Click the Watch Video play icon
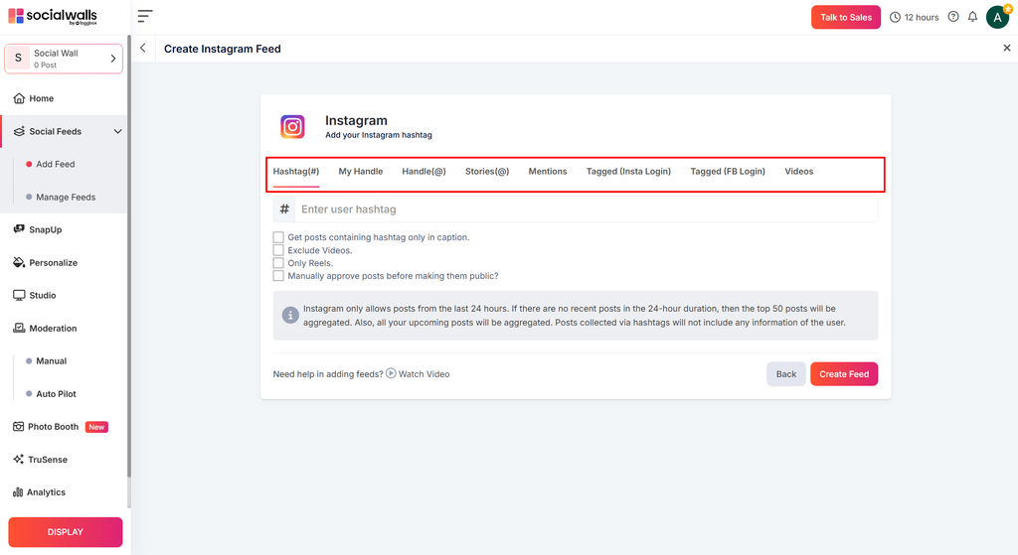 (x=391, y=372)
